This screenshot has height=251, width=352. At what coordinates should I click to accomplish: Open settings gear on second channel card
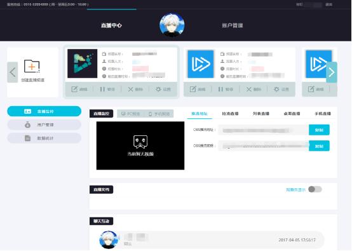point(276,89)
